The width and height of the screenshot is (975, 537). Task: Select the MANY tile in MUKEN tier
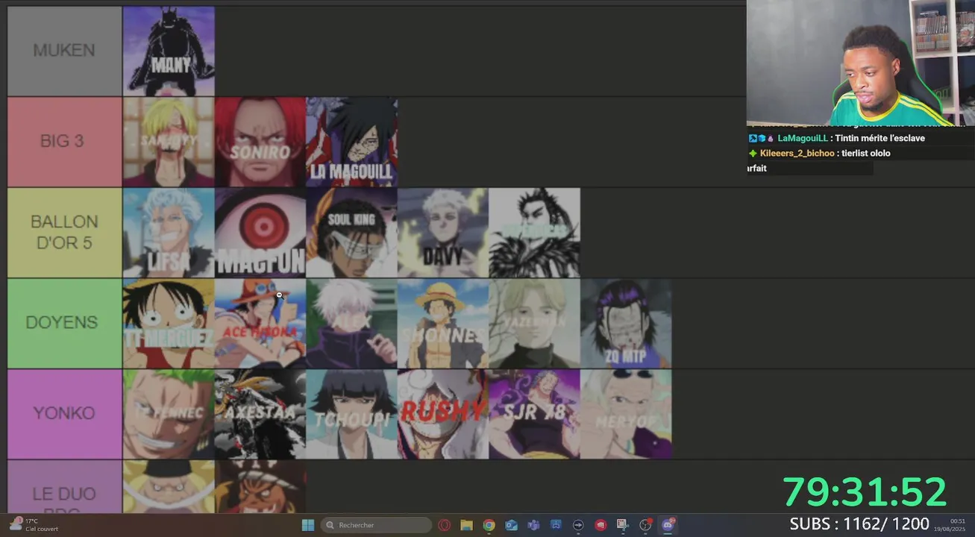169,51
